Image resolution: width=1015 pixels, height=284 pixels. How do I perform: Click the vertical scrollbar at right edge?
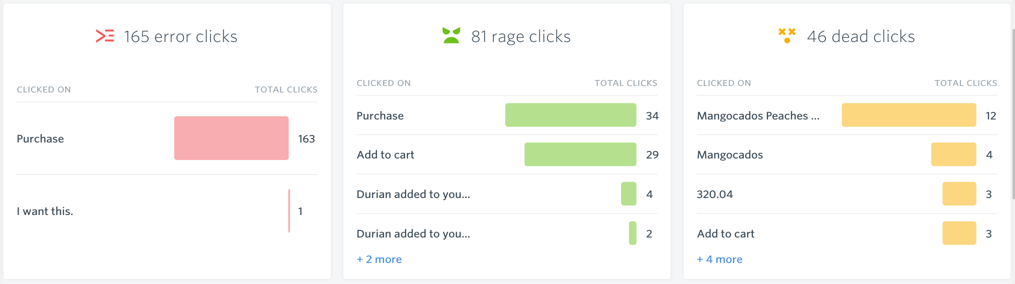click(1013, 114)
